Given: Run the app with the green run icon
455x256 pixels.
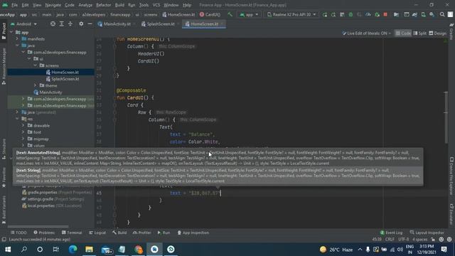Looking at the screenshot, I should point(325,14).
